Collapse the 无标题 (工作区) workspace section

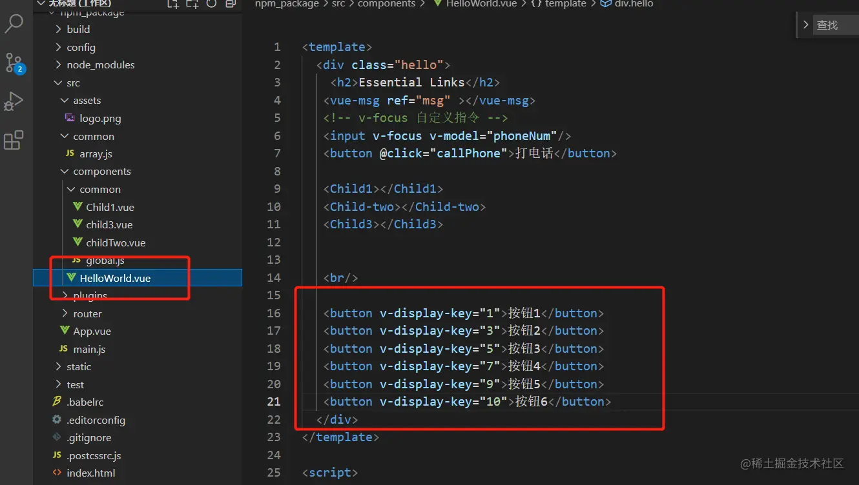(41, 4)
